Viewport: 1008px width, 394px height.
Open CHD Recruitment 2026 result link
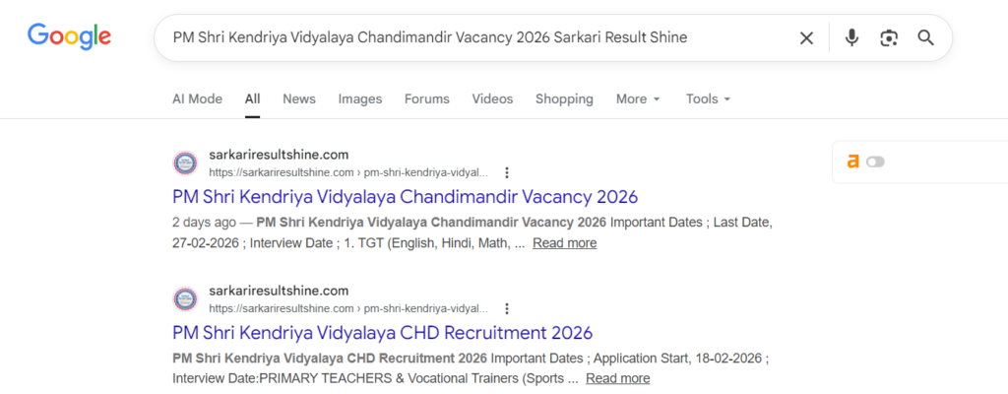[382, 332]
